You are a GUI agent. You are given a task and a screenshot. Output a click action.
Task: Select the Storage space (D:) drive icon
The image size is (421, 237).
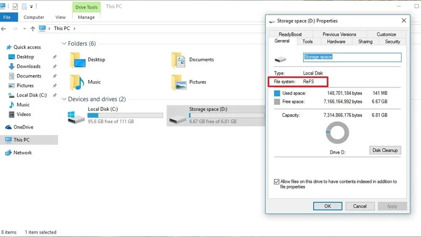click(x=177, y=120)
